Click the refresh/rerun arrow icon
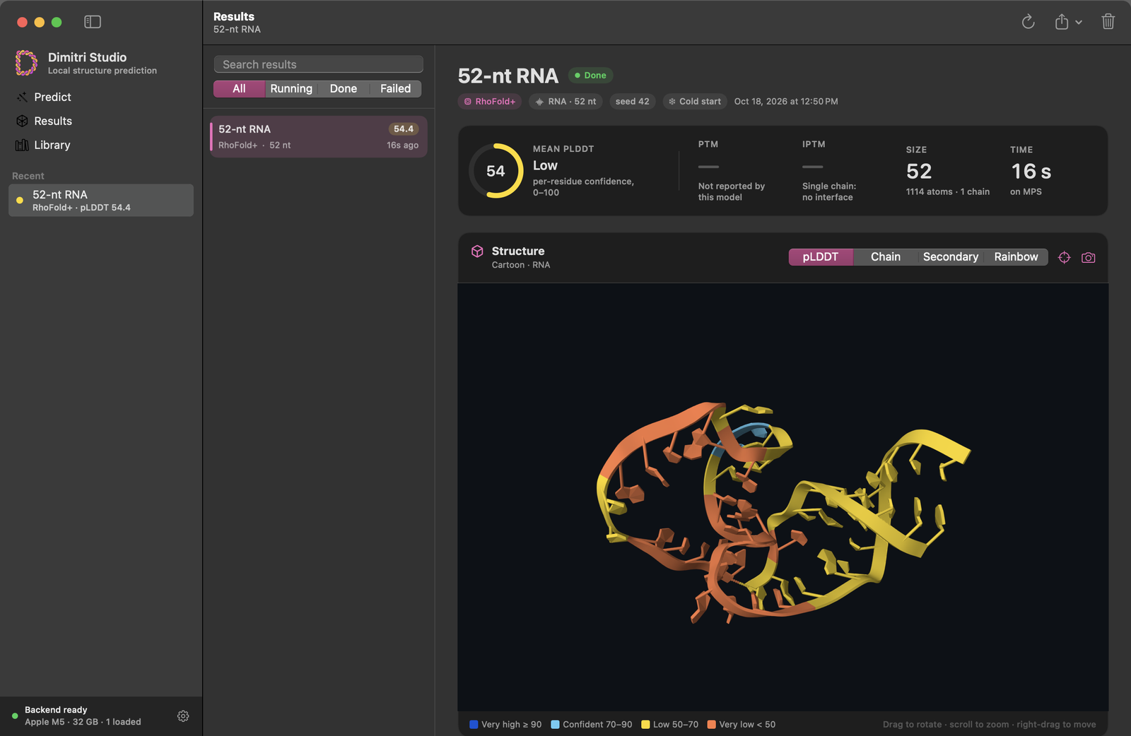Viewport: 1131px width, 736px height. coord(1028,22)
